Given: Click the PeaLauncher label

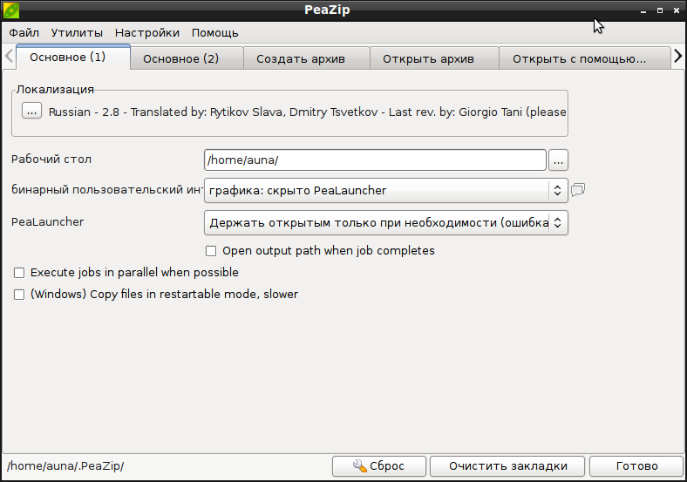Looking at the screenshot, I should point(47,221).
